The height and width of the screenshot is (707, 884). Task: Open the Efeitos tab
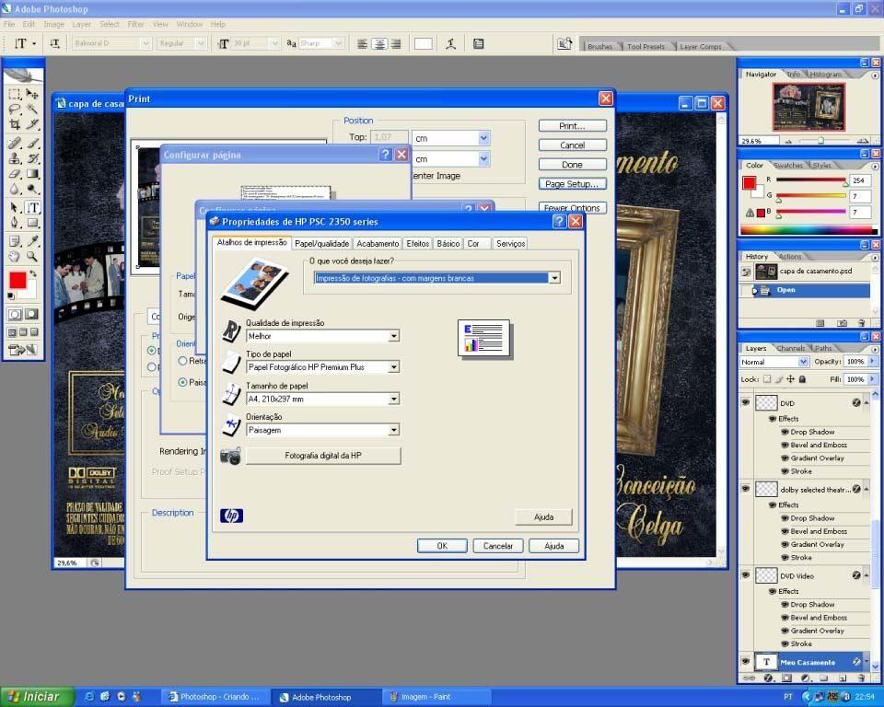[418, 244]
